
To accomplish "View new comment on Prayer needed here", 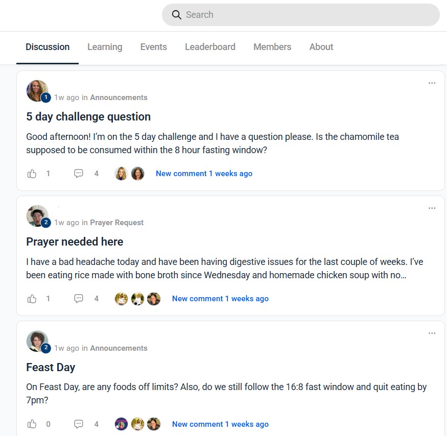I will [x=220, y=299].
